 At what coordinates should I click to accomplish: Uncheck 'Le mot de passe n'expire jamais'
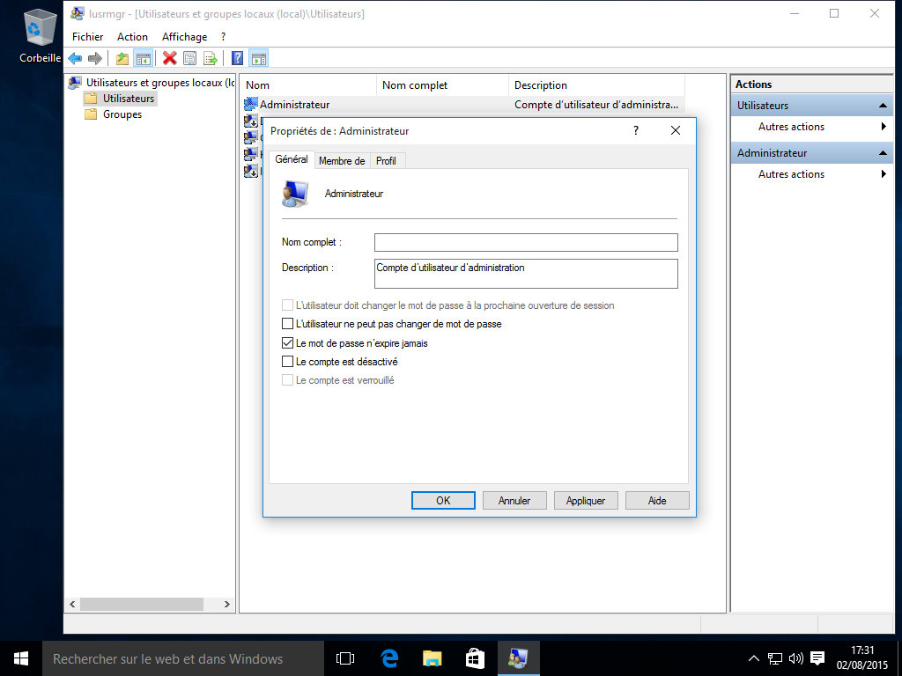point(288,343)
